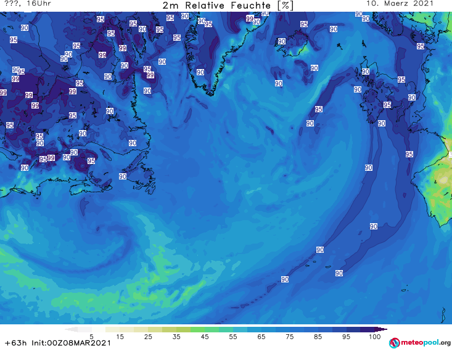Screen dimensions: 452x349
Task: Click colorbar legend value "15"
Action: pyautogui.click(x=120, y=336)
